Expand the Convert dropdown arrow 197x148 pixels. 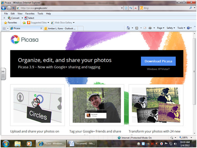[22, 18]
